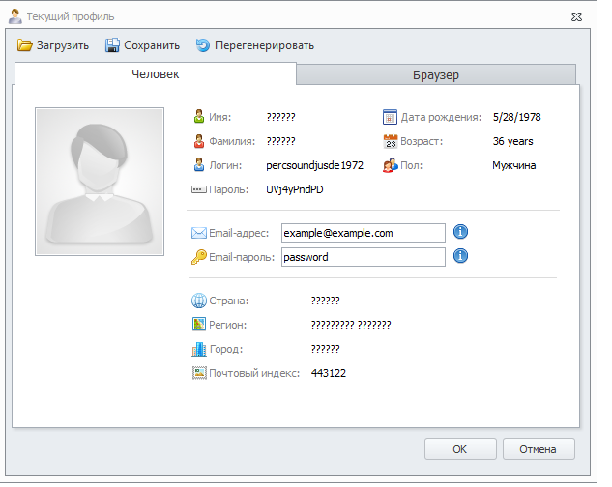Click the Регион map icon
The height and width of the screenshot is (487, 612).
pos(199,324)
